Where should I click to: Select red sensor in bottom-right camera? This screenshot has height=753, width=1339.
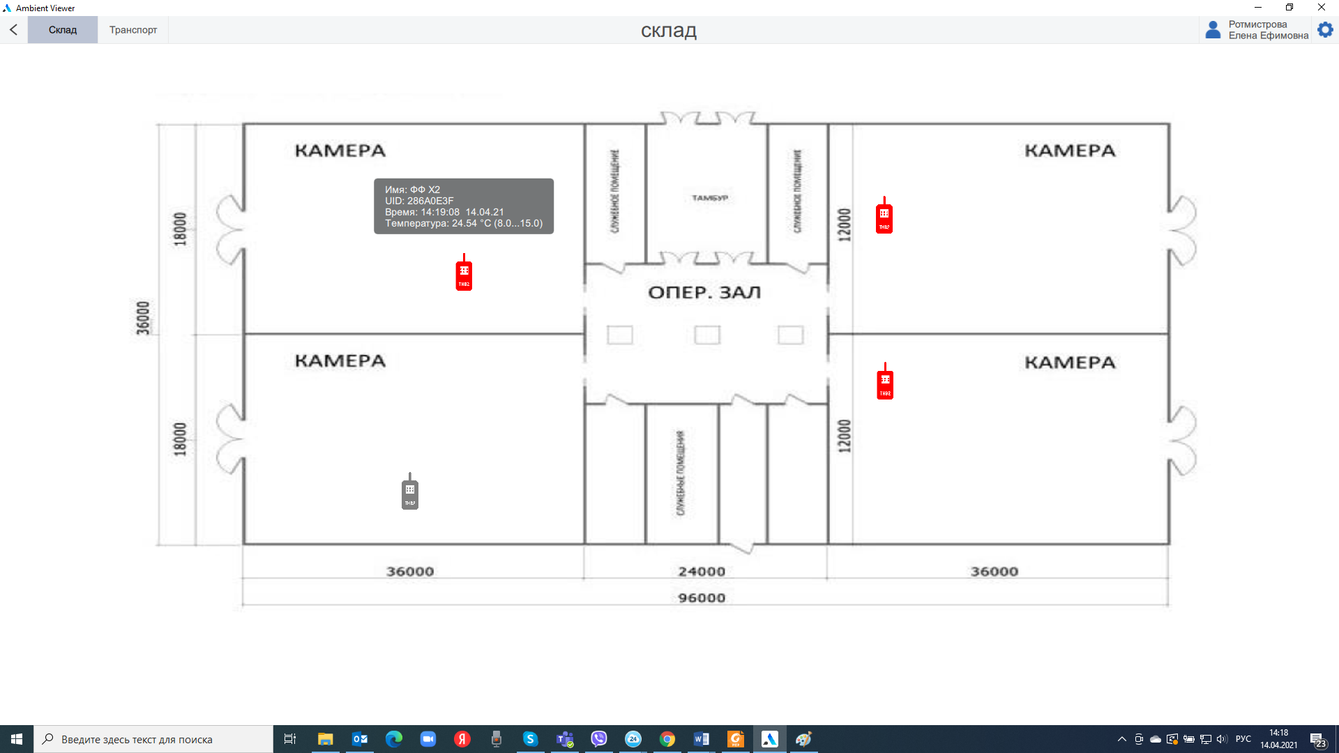[x=885, y=383]
